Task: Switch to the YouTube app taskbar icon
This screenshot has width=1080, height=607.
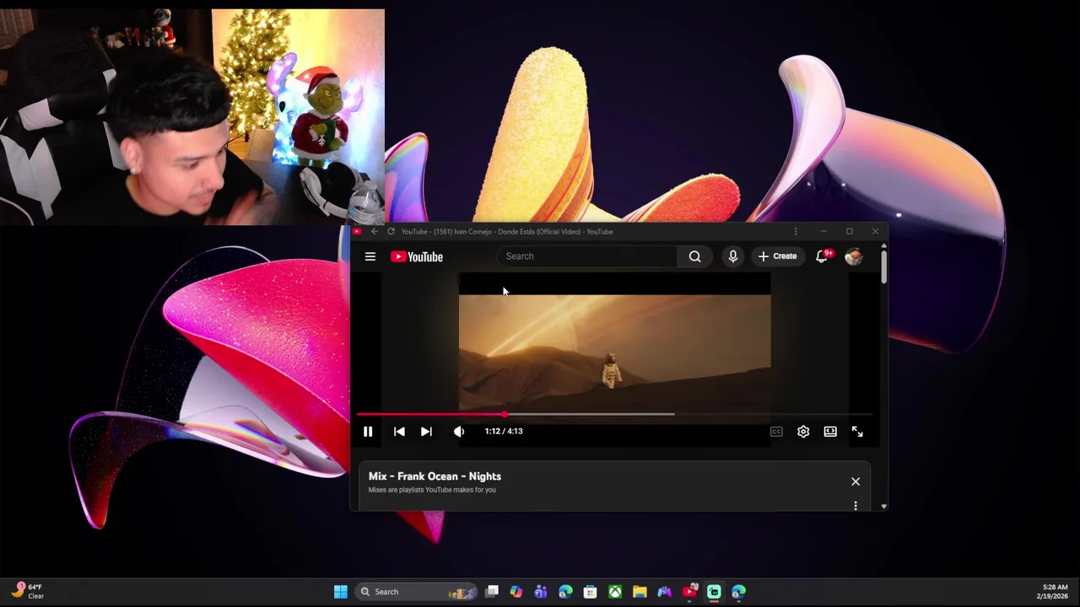Action: pos(689,592)
